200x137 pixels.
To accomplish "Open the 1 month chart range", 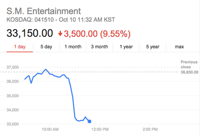I will tap(73, 47).
